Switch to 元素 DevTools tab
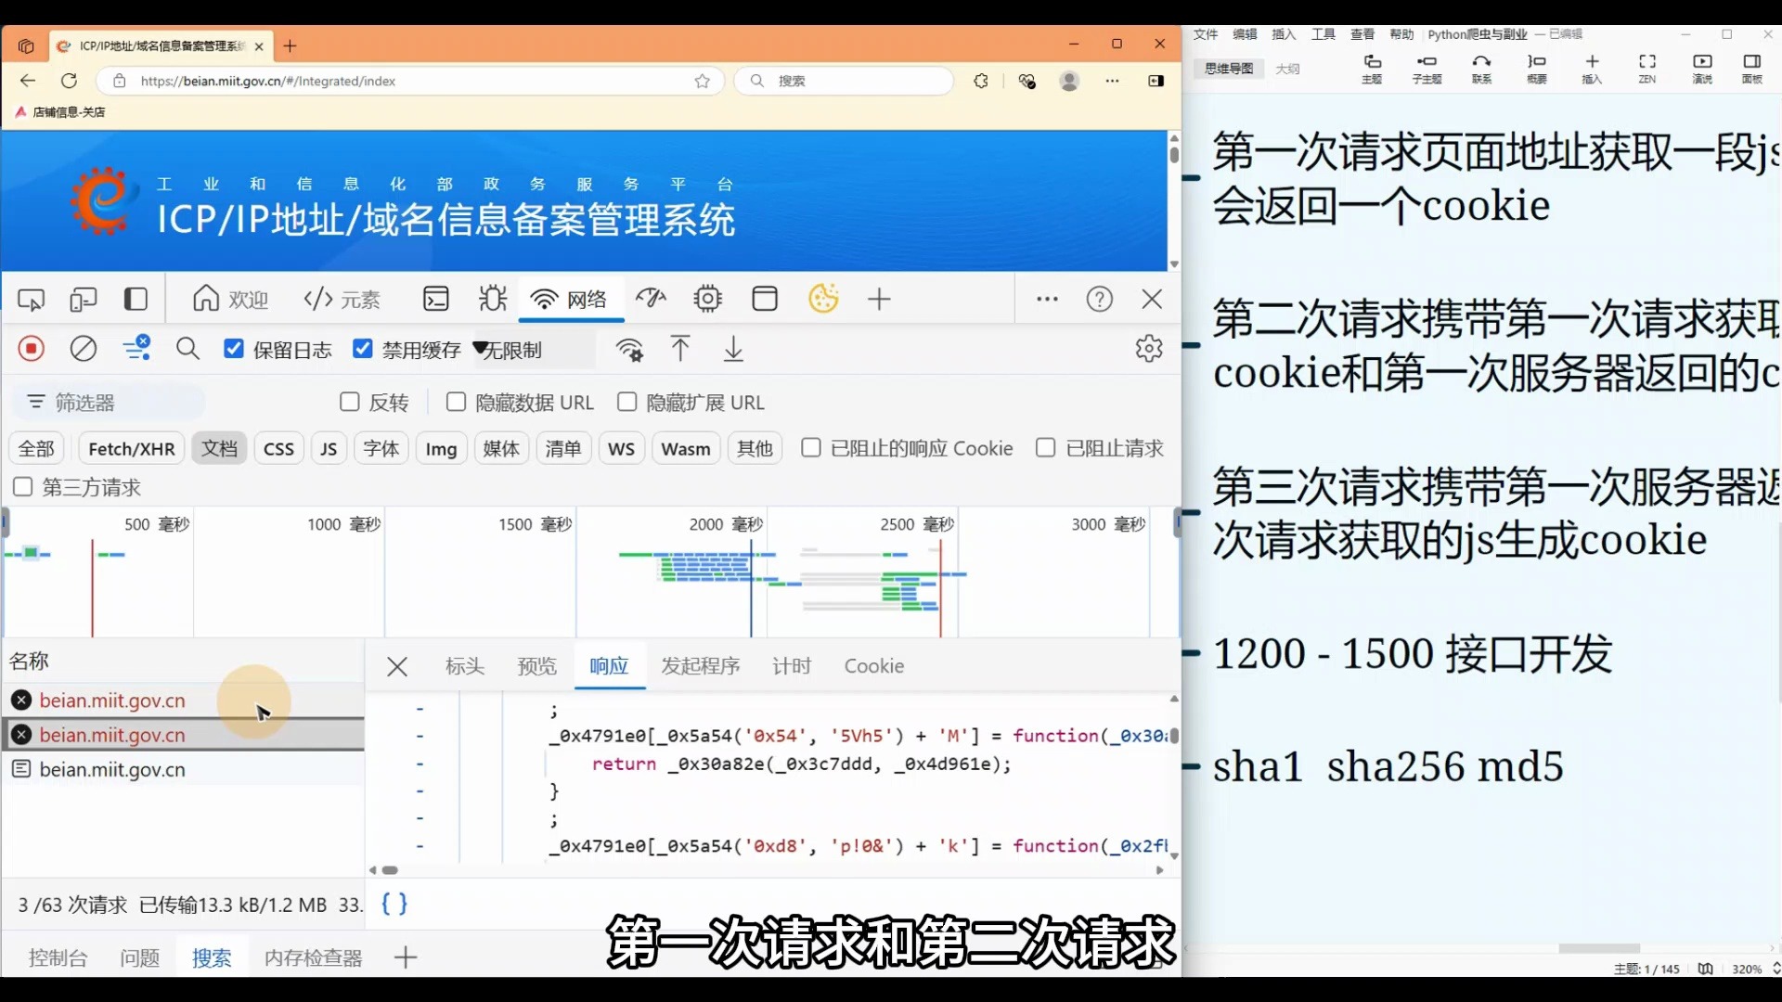The width and height of the screenshot is (1782, 1002). pos(342,299)
